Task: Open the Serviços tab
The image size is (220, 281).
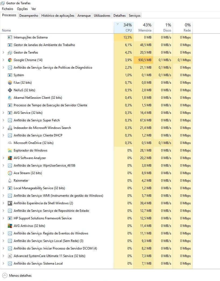Action: 134,16
